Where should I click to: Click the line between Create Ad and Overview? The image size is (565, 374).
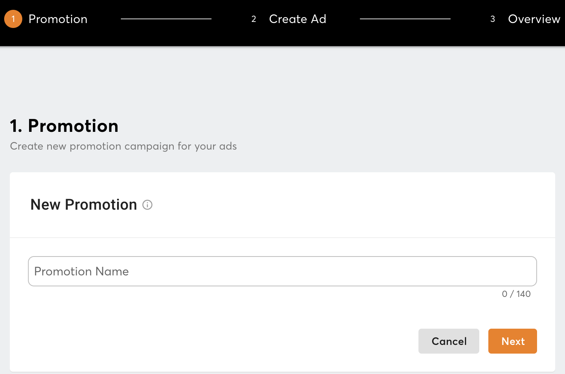point(405,19)
